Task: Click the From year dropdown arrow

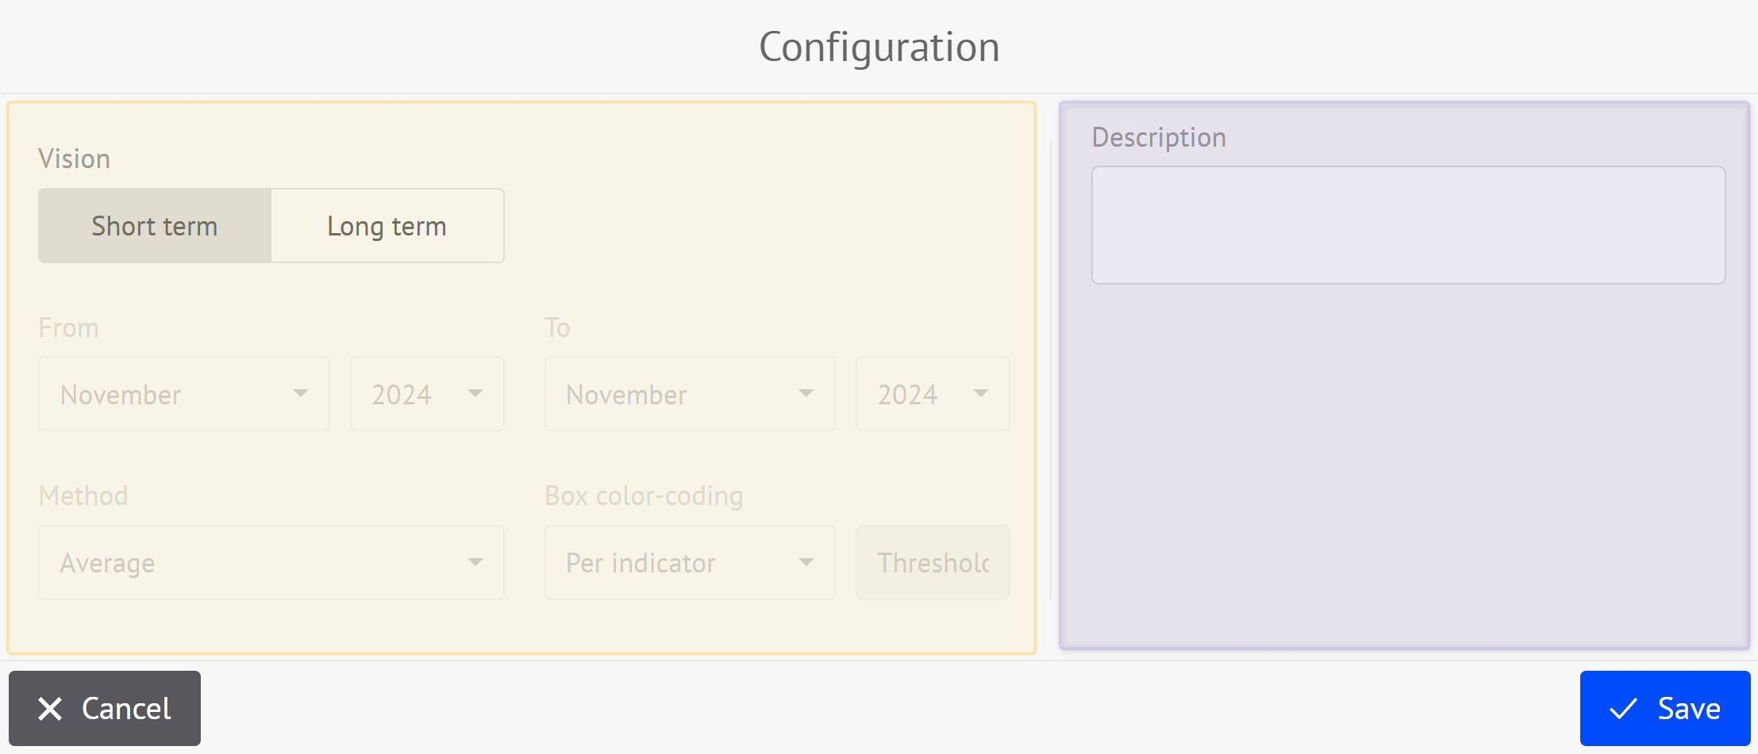Action: click(x=475, y=394)
